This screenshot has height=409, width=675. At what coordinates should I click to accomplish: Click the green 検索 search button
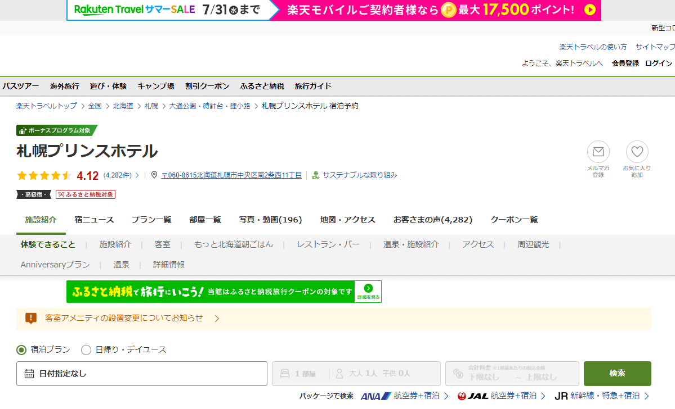tap(618, 374)
